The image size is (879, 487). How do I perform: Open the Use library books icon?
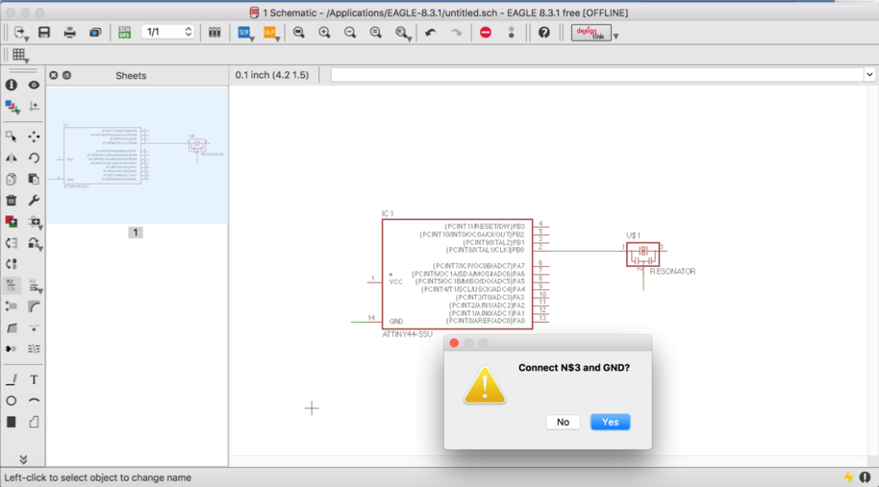click(x=214, y=33)
